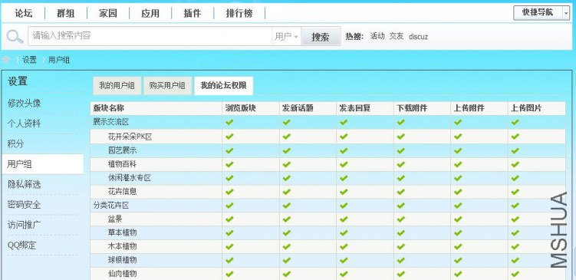Click 休闲灌水专区 row name
The image size is (576, 280).
click(x=130, y=178)
